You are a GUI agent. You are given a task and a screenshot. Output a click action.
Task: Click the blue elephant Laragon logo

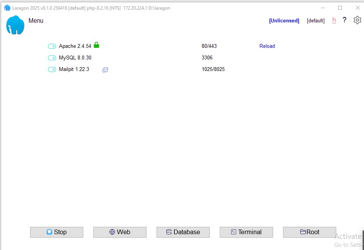pos(15,25)
